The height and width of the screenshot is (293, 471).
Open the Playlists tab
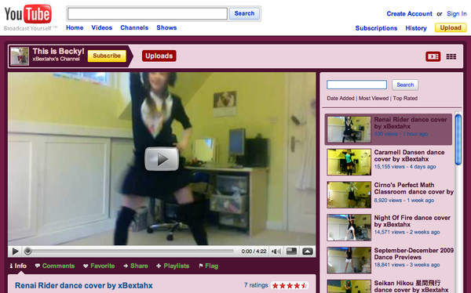pos(173,266)
